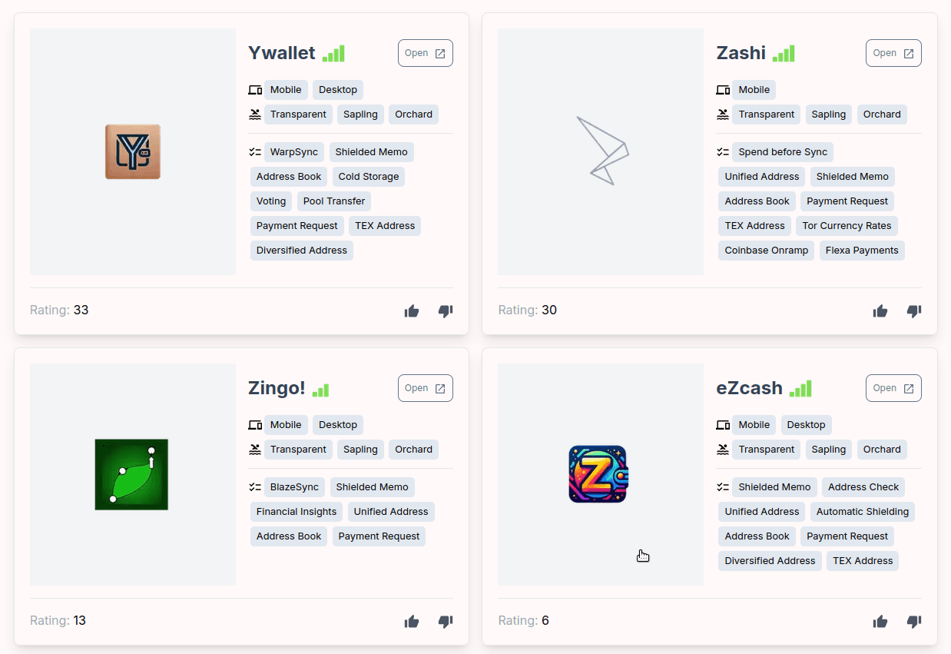Click the eZcash colorful Z logo
This screenshot has height=654, width=951.
click(598, 474)
